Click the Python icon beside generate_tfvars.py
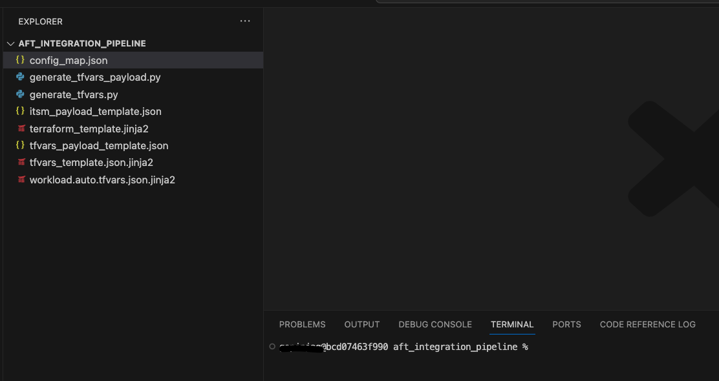The height and width of the screenshot is (381, 719). [21, 94]
